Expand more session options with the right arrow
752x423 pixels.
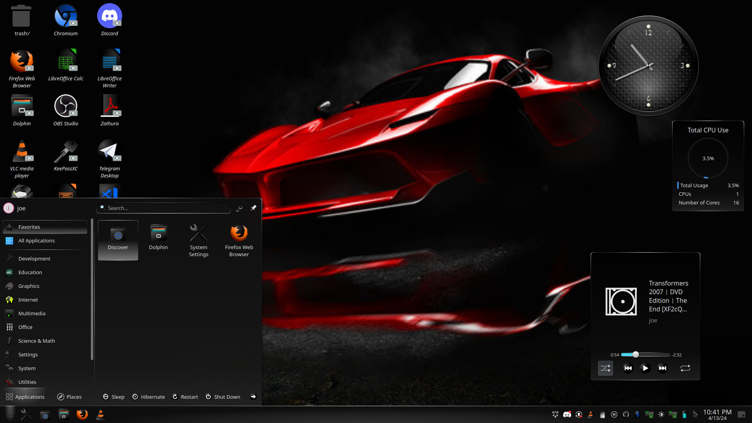tap(253, 396)
